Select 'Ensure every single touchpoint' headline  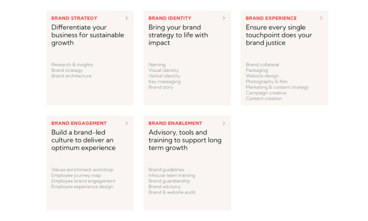coord(279,35)
